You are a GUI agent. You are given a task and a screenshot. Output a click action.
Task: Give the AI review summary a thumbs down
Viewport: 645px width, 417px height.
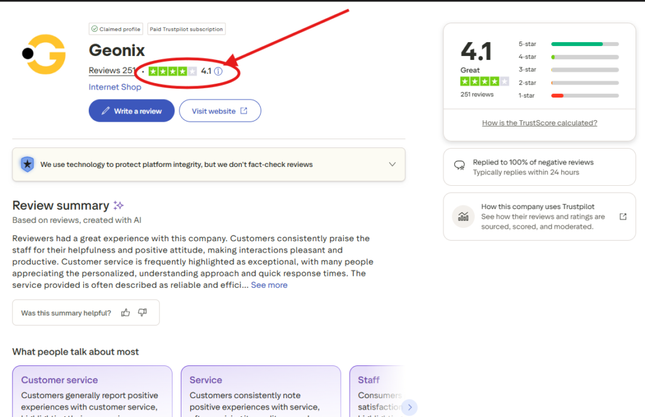coord(142,312)
